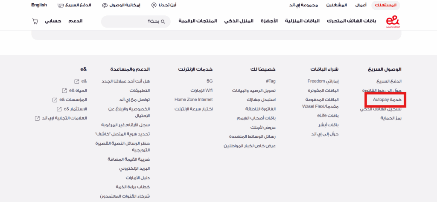The image size is (437, 202).
Task: Click أين تجدنا link
Action: (167, 5)
